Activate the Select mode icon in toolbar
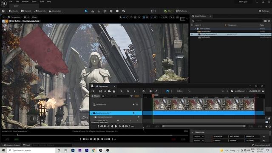The height and width of the screenshot is (153, 272). click(86, 11)
